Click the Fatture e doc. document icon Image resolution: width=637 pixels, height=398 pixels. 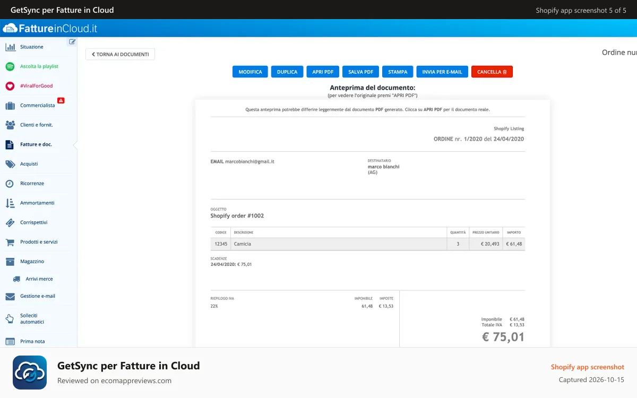(x=10, y=144)
